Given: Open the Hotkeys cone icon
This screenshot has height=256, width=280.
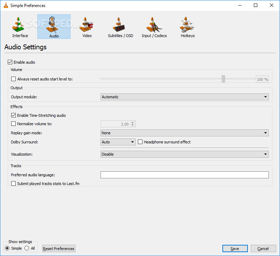Looking at the screenshot, I should pos(186,24).
